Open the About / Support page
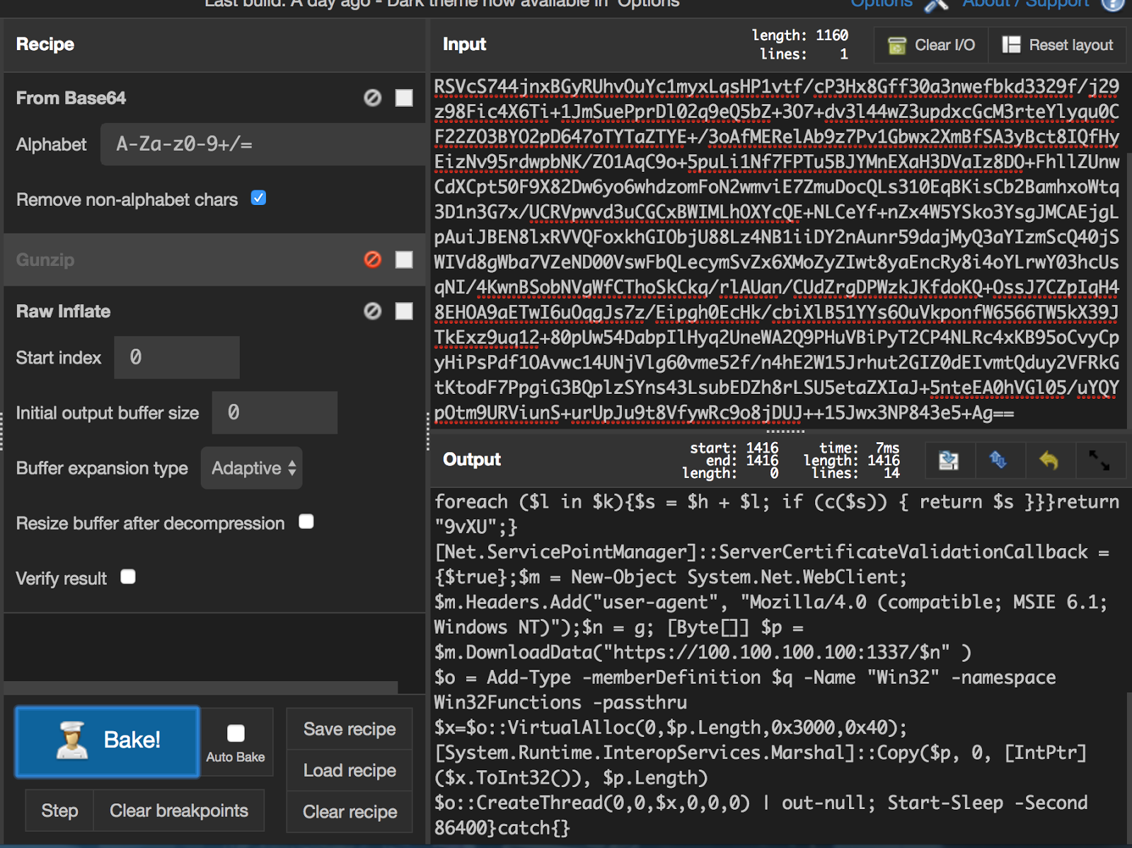Image resolution: width=1132 pixels, height=848 pixels. click(x=1026, y=4)
